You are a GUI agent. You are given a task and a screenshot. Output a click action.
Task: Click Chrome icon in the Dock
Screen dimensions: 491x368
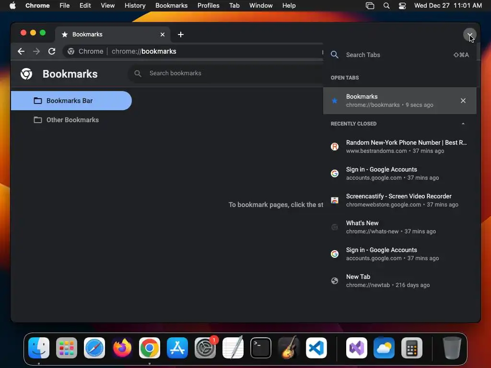point(150,348)
